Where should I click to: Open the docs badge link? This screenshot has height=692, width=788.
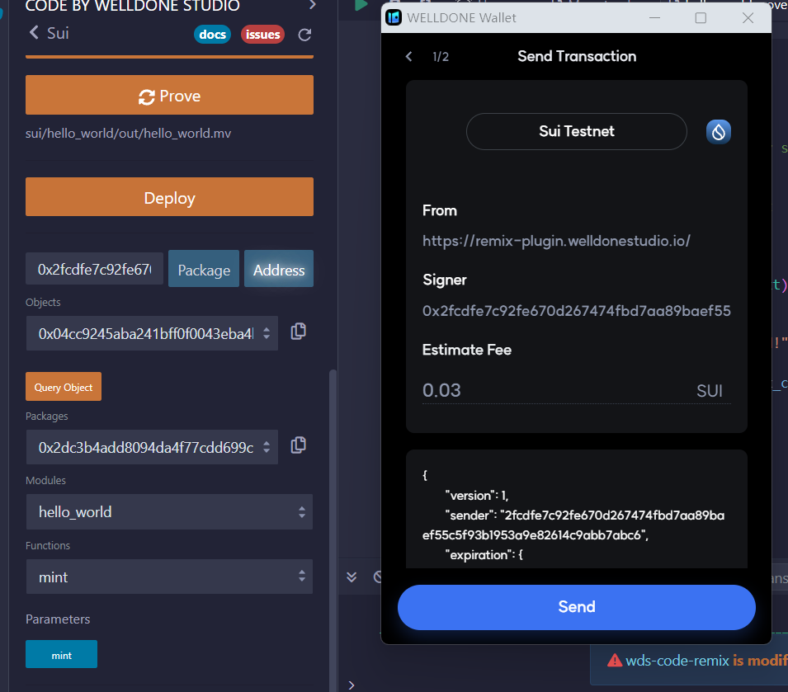point(212,35)
